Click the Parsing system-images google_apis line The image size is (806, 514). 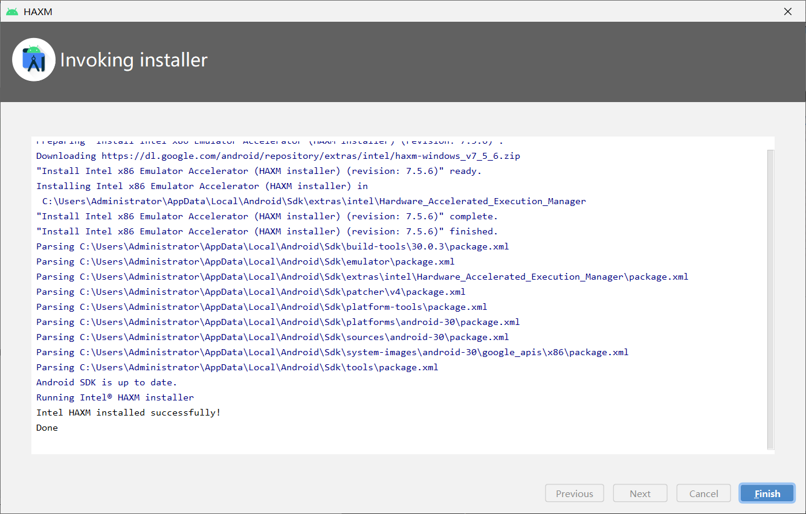[x=332, y=352]
